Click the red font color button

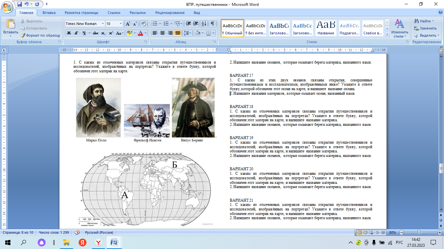coord(140,33)
